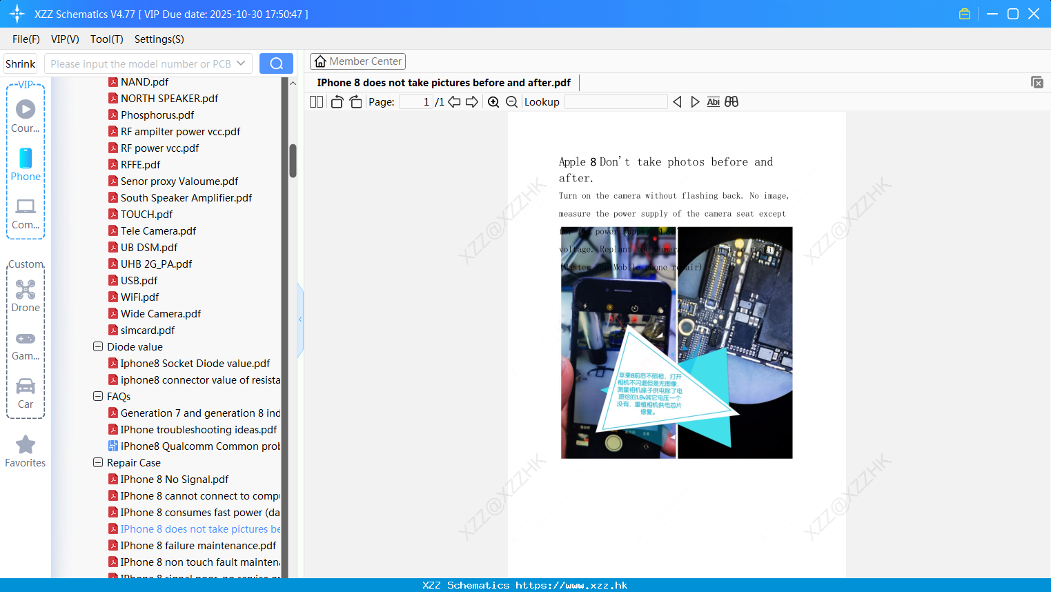The width and height of the screenshot is (1051, 592).
Task: Open Favorites star icon
Action: pos(26,451)
